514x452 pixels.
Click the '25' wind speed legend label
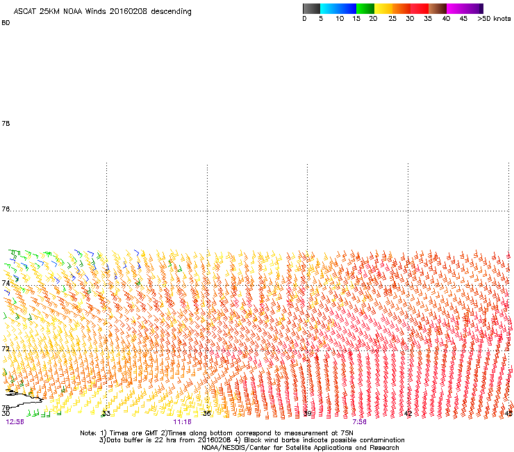pos(392,19)
